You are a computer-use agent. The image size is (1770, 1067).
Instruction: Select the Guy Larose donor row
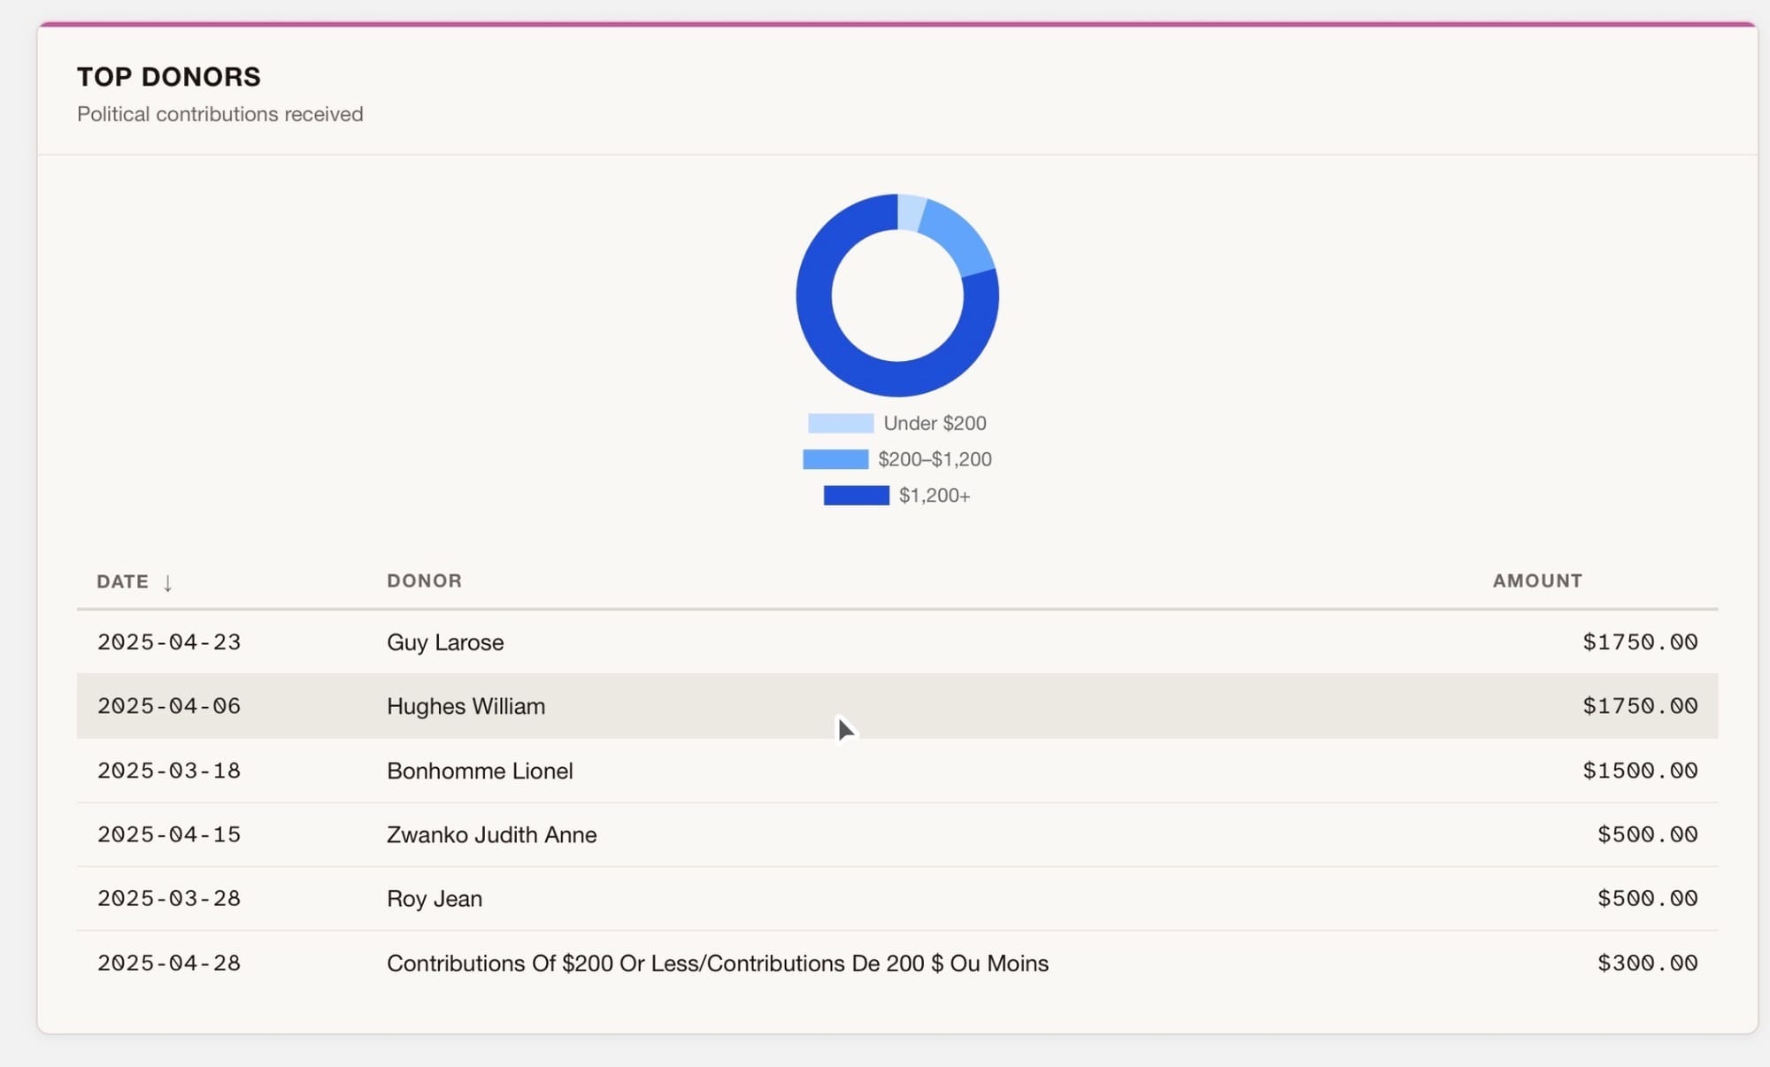445,642
